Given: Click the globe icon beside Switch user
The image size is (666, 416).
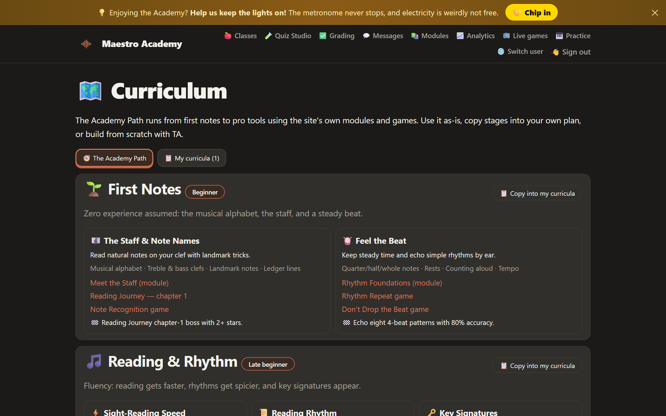Looking at the screenshot, I should pyautogui.click(x=501, y=52).
